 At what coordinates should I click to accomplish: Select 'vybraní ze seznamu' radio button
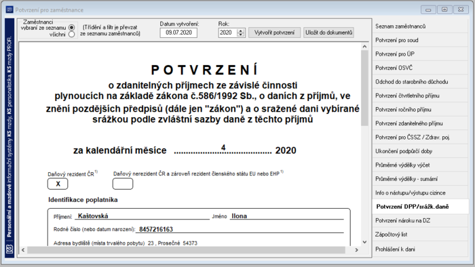click(x=71, y=28)
